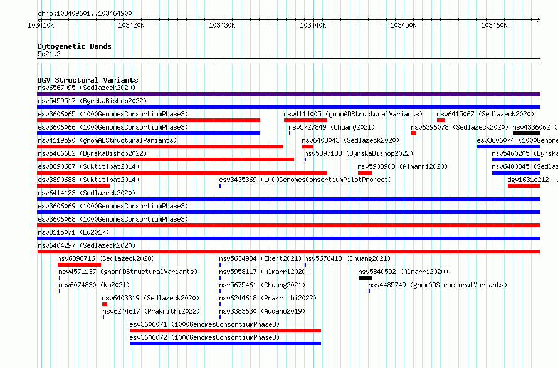Click the red bar under nsv6398716

(80, 265)
